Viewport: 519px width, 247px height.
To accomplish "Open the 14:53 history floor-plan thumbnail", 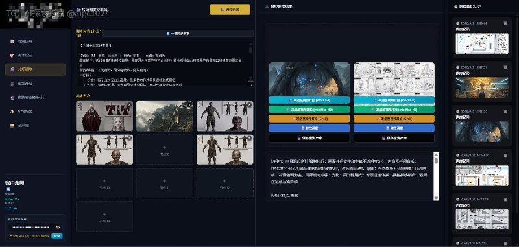I will 482,175.
